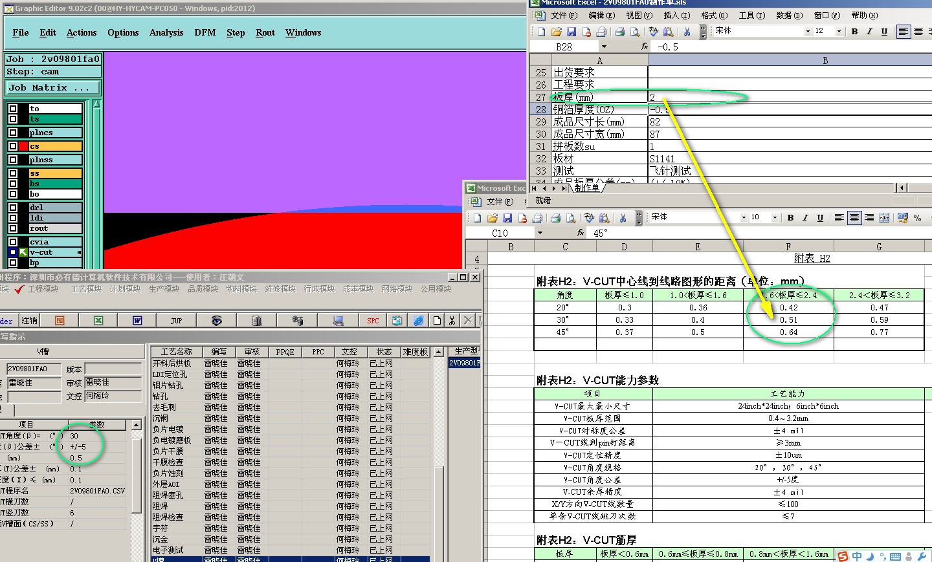Click the database cylinder icon in the ERP toolbar
This screenshot has height=562, width=932.
tap(256, 321)
